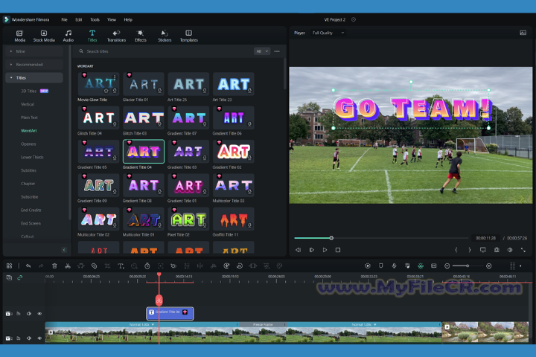This screenshot has width=536, height=357.
Task: Open the Transitions panel
Action: point(116,35)
